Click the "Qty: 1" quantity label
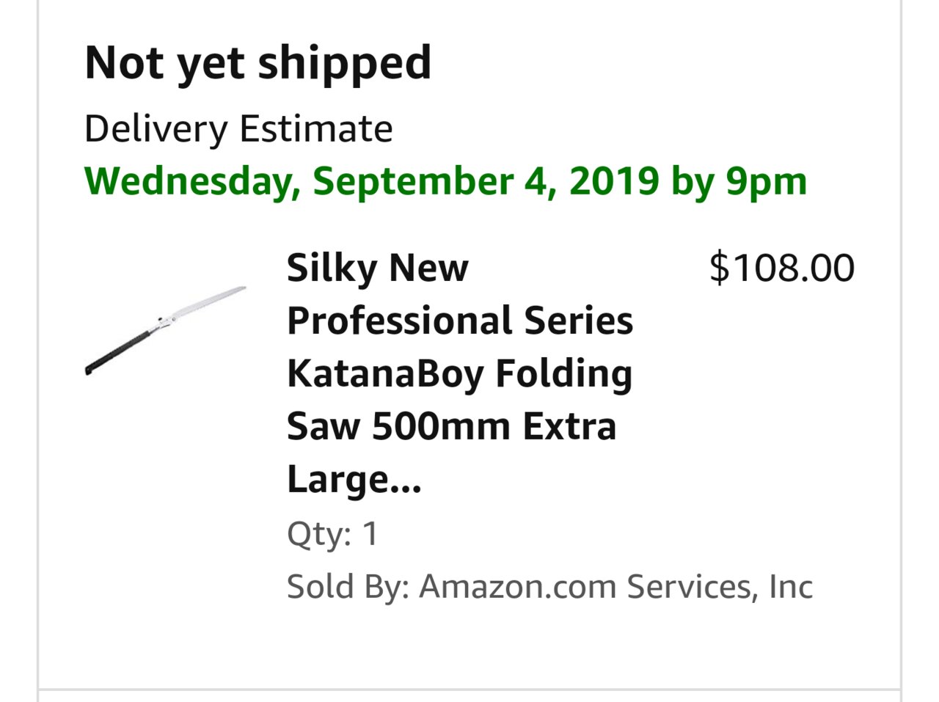This screenshot has height=702, width=939. pos(332,534)
